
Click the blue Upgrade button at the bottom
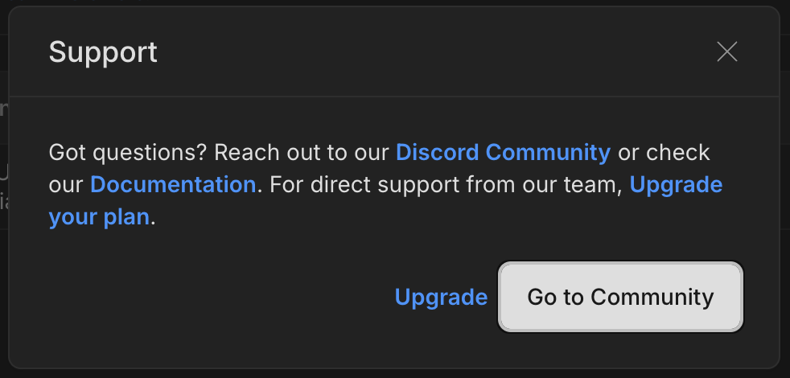click(441, 297)
